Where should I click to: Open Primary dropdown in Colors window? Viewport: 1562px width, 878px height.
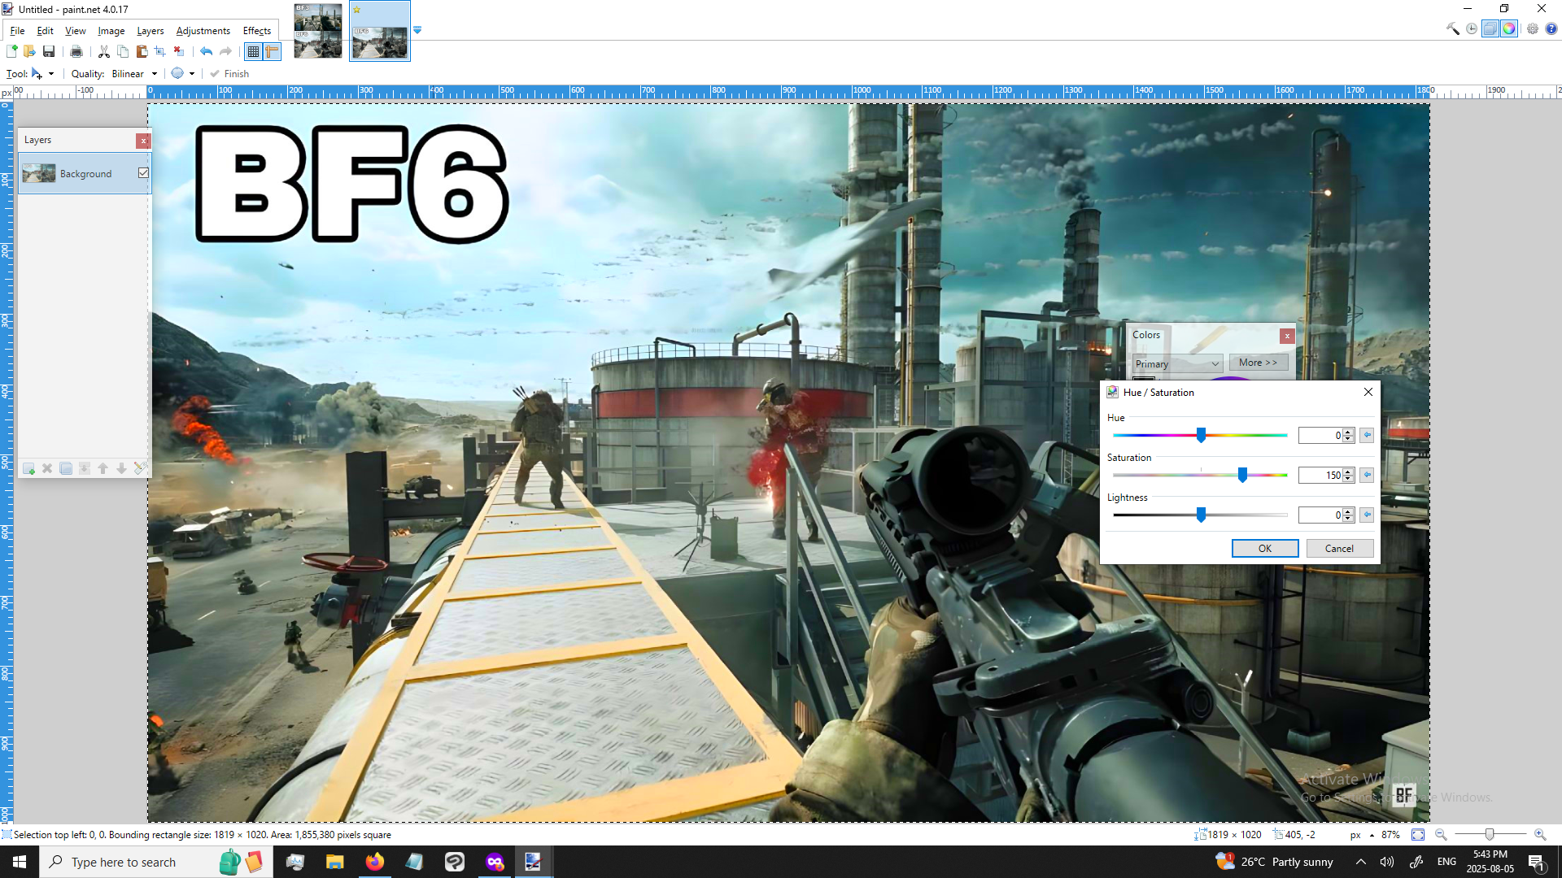tap(1177, 363)
